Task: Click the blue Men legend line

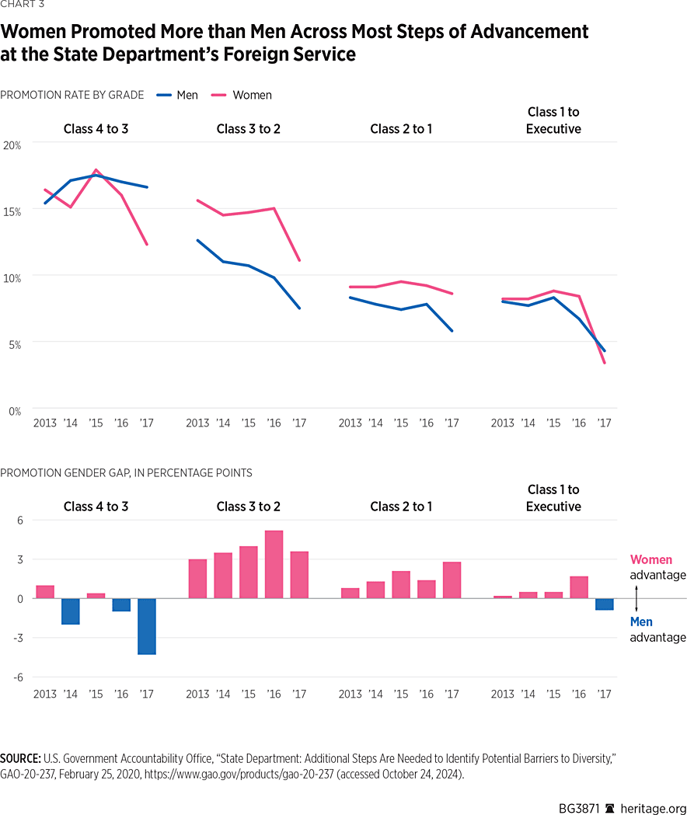Action: pos(164,96)
